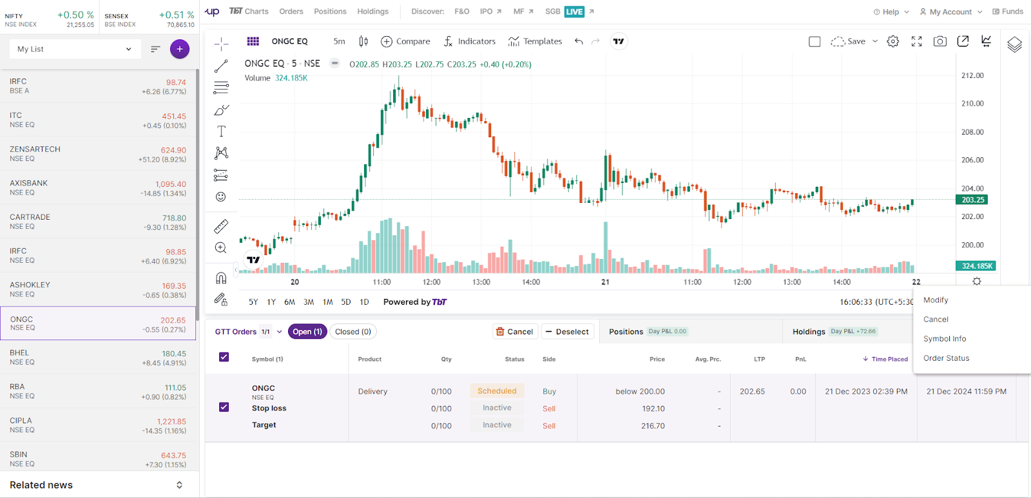Open chart settings gear
This screenshot has height=498, width=1031.
(x=893, y=41)
